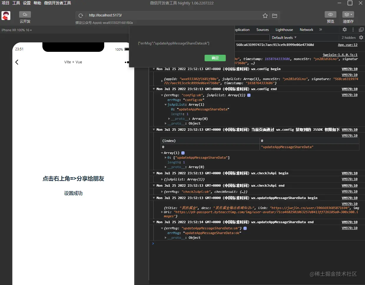Image resolution: width=365 pixels, height=285 pixels.
Task: Click the 清缓存 clear cache icon
Action: click(348, 14)
